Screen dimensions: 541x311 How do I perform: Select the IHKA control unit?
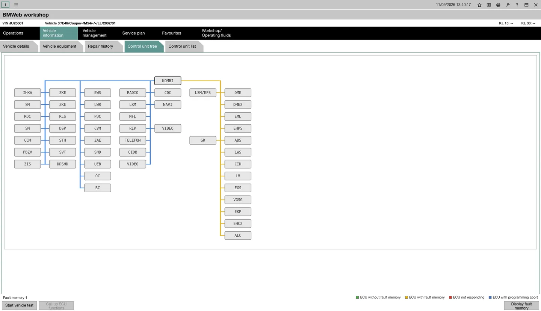[27, 93]
